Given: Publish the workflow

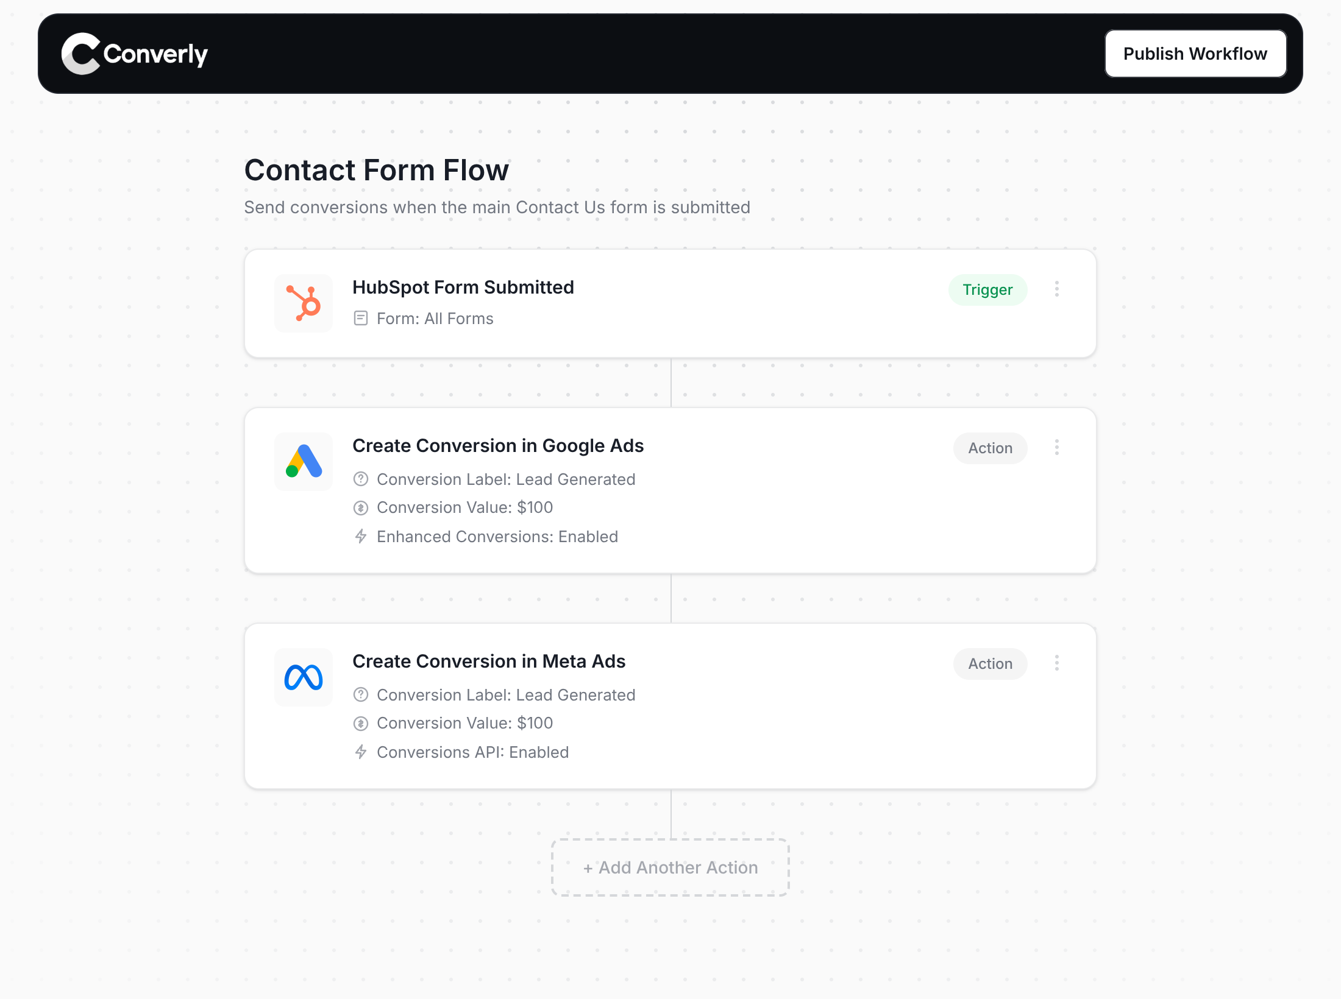Looking at the screenshot, I should (x=1195, y=54).
